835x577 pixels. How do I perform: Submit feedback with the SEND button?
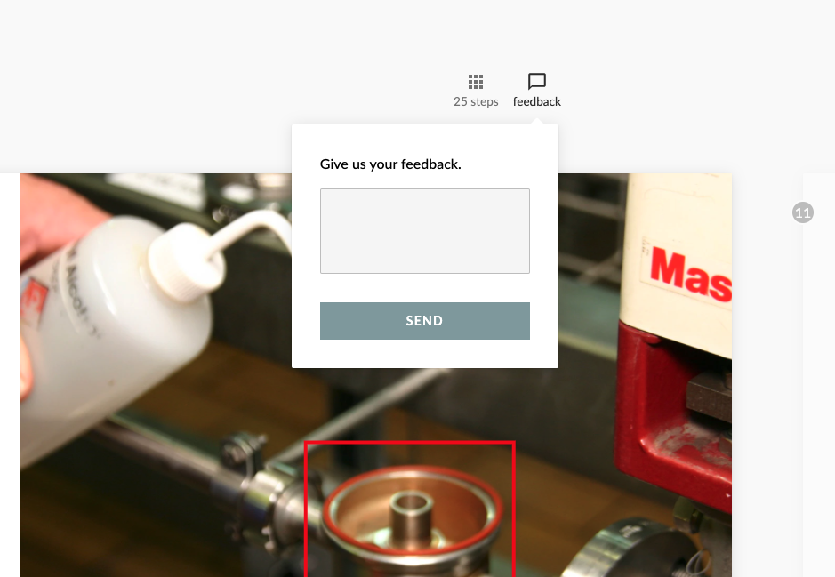pos(425,321)
